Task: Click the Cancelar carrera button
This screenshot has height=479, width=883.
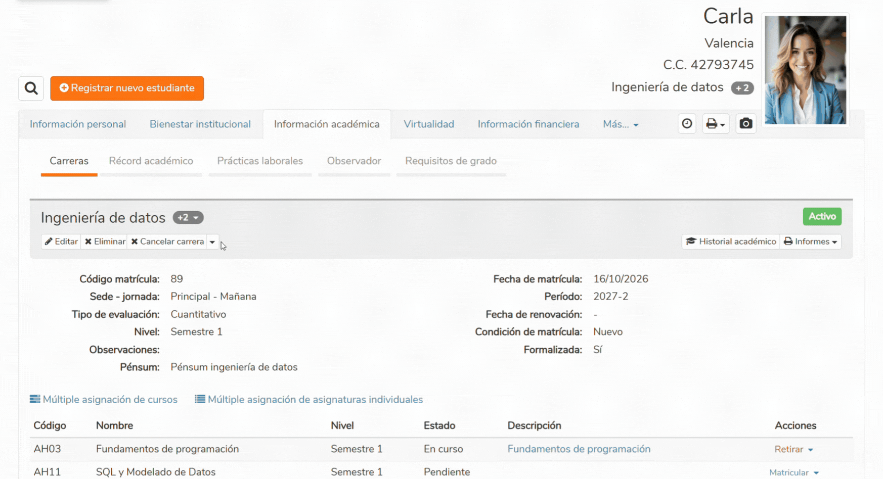Action: coord(167,242)
